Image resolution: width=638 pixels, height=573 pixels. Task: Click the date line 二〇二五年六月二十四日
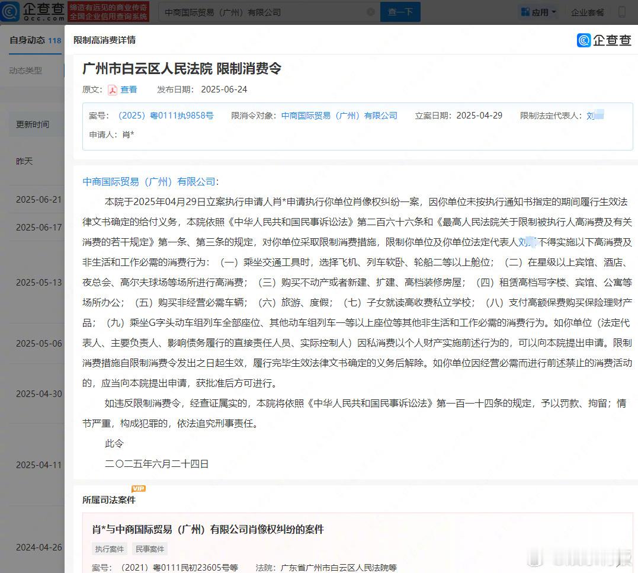(x=156, y=464)
